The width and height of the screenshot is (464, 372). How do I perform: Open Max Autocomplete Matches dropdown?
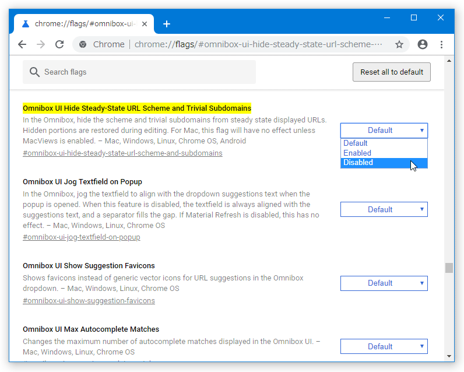click(384, 346)
